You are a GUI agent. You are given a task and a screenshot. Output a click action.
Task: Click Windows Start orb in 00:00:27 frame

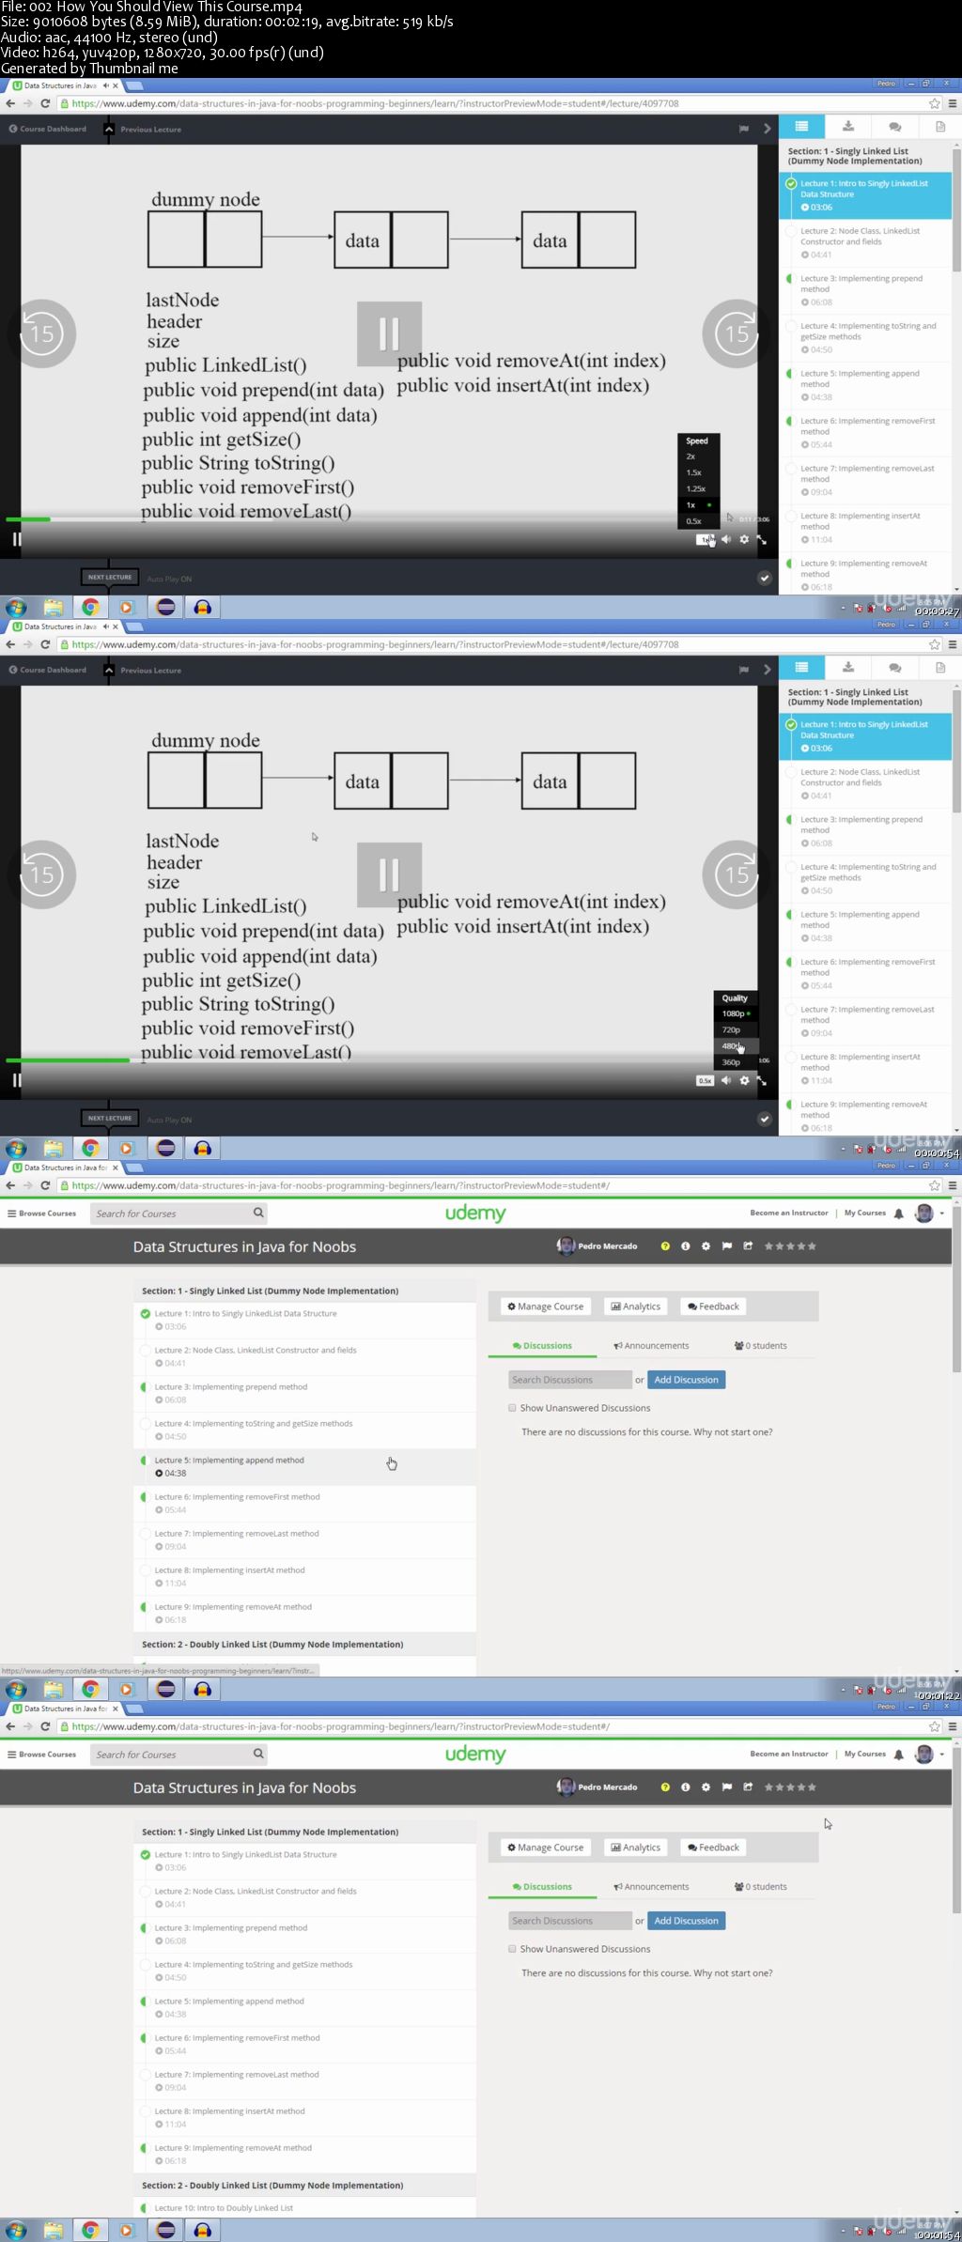[16, 608]
